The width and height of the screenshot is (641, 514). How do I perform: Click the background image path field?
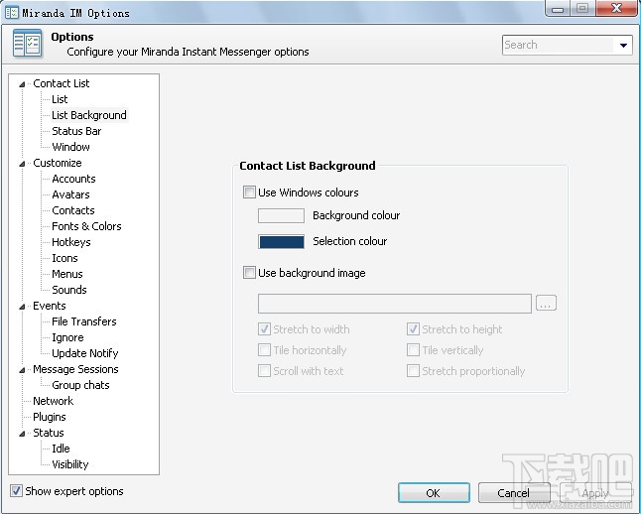pos(395,304)
